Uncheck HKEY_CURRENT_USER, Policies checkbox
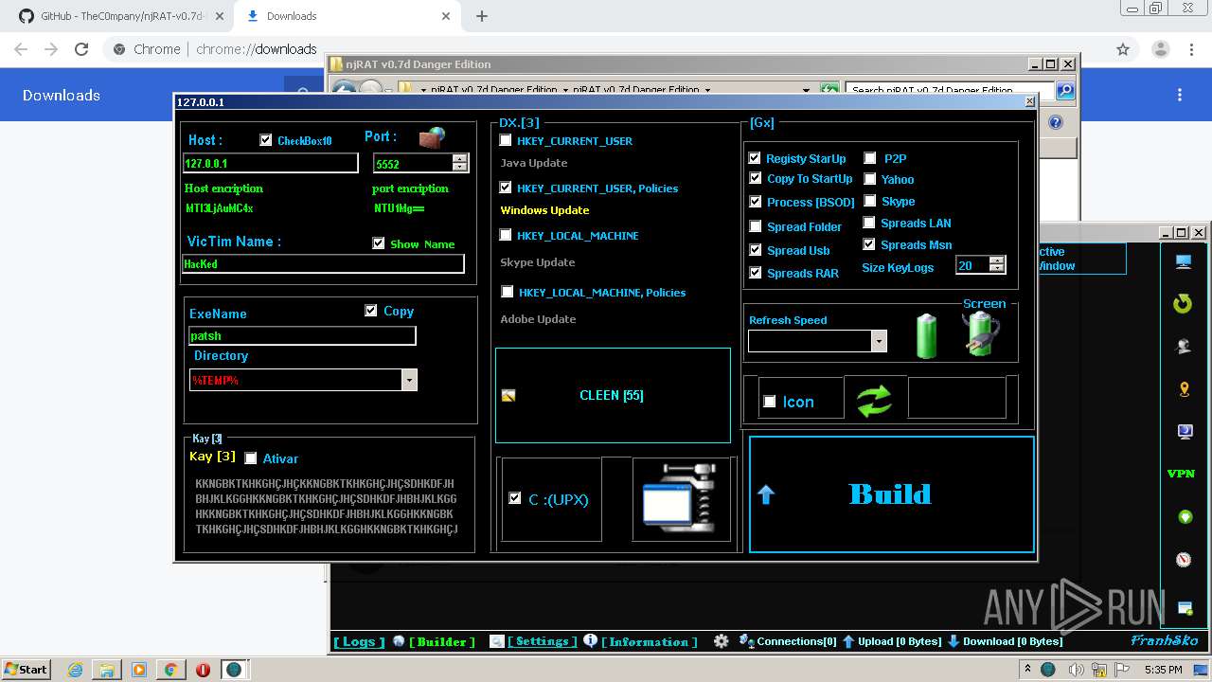Viewport: 1212px width, 682px height. tap(506, 188)
